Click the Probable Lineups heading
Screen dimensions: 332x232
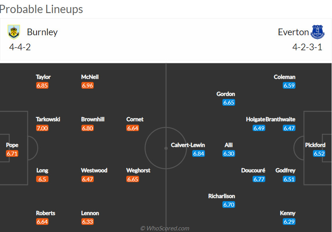tap(41, 9)
